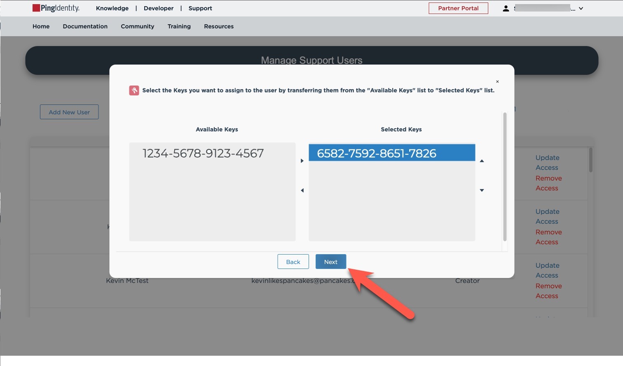
Task: Close the key assignment dialog
Action: 497,81
